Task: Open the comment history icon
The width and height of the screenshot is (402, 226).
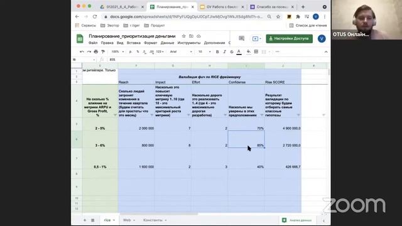Action: [x=241, y=38]
